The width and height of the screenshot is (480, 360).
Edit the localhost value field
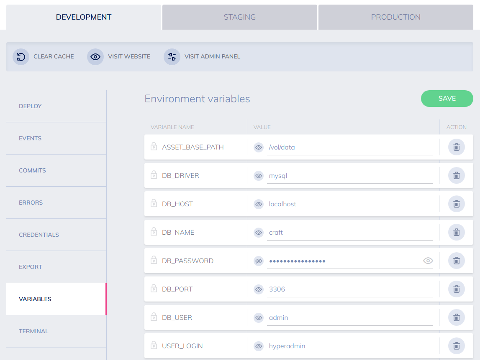pos(350,205)
